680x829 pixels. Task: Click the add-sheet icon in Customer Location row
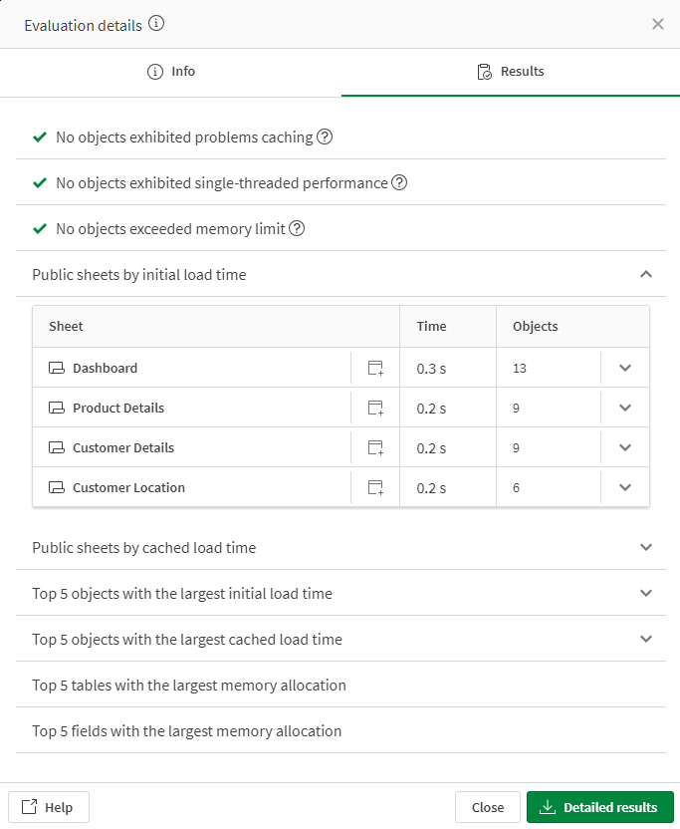click(375, 488)
